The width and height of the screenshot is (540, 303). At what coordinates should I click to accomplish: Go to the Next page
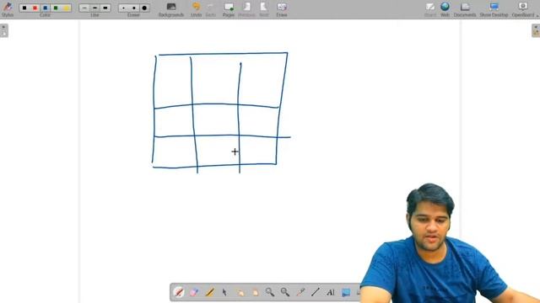264,9
